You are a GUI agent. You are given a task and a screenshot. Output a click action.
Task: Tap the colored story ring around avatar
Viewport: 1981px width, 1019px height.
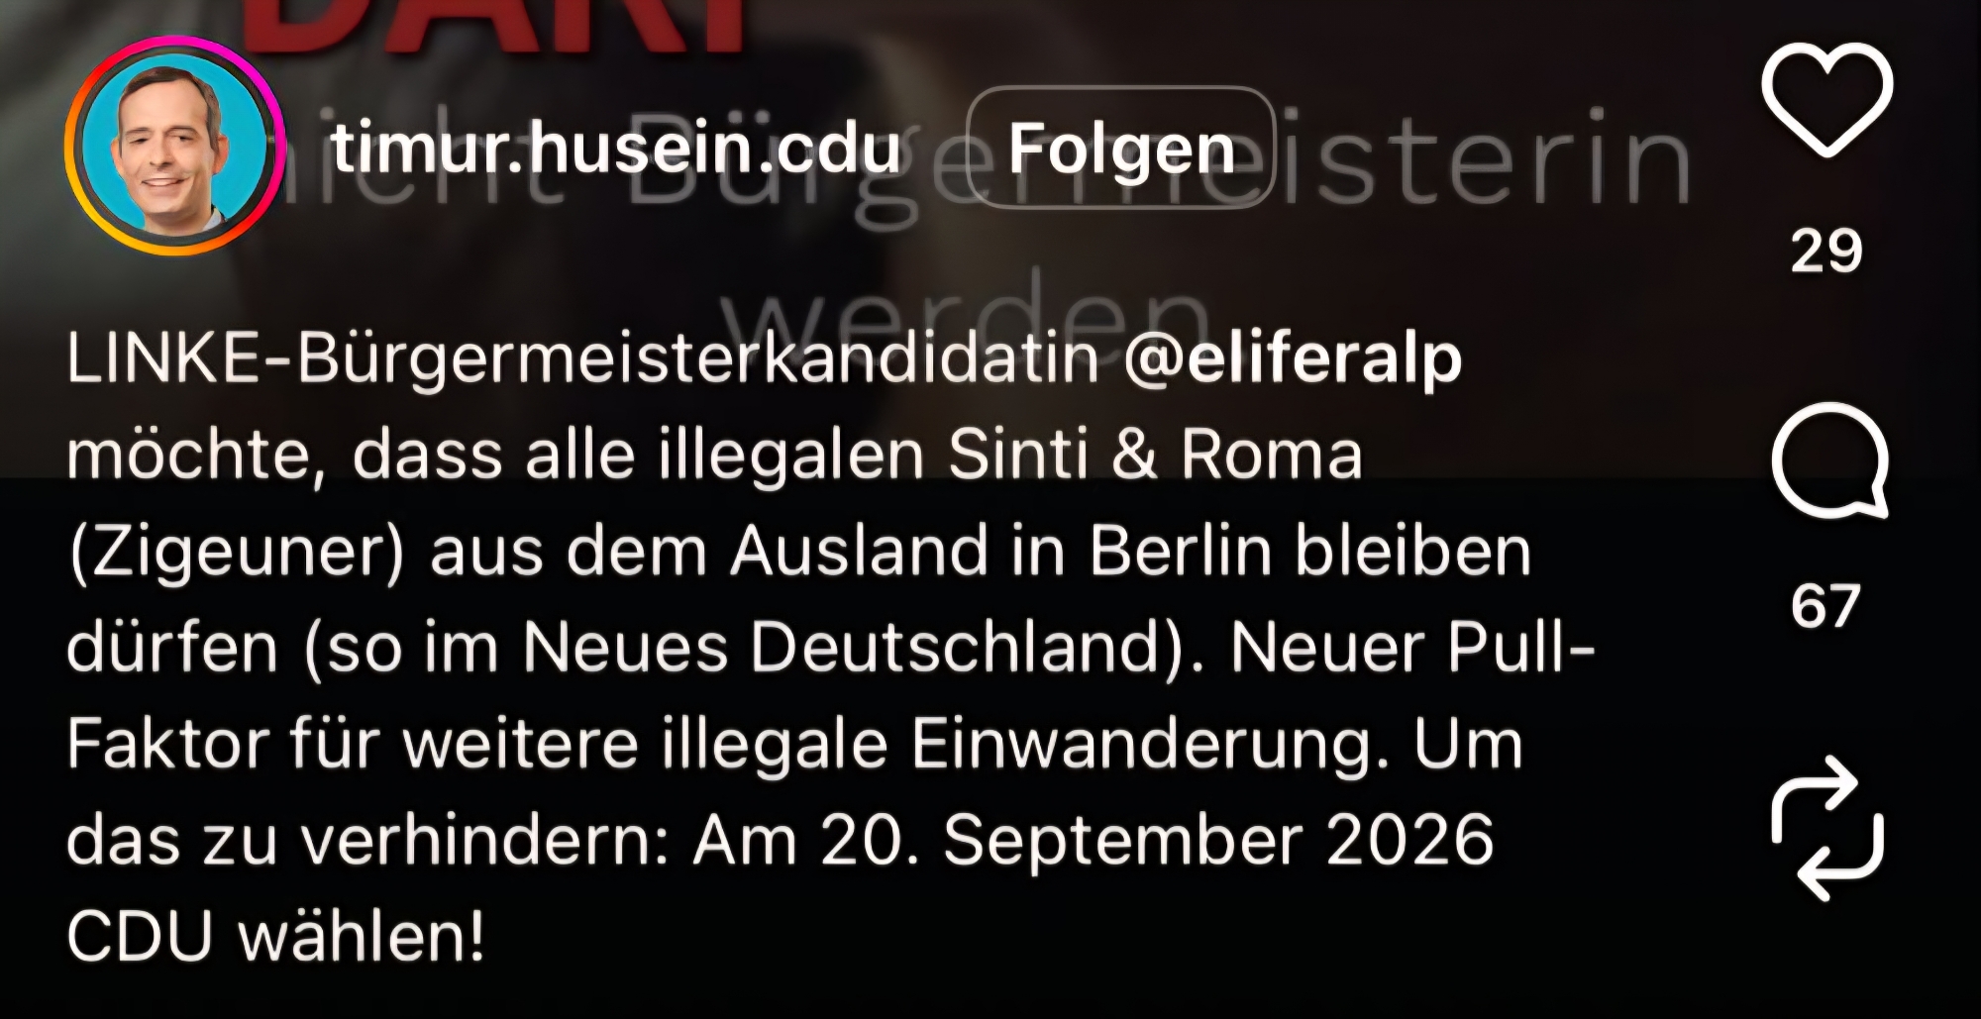point(174,146)
